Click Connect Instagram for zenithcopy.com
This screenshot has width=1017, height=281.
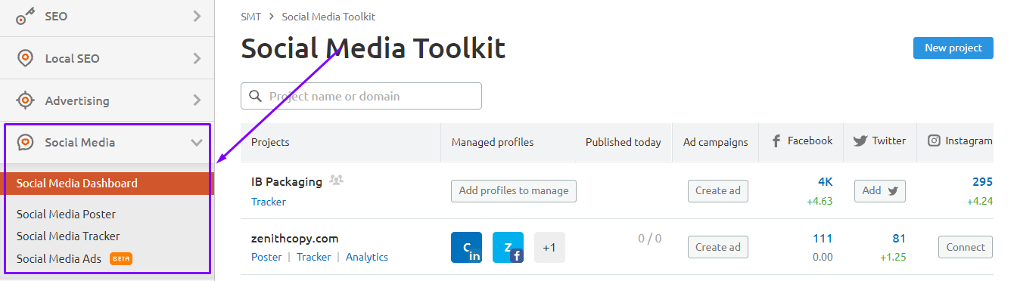966,247
